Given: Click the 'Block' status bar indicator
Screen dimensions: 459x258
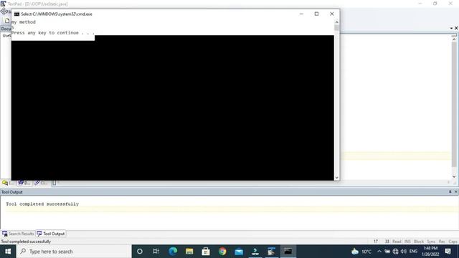Looking at the screenshot, I should tap(419, 242).
